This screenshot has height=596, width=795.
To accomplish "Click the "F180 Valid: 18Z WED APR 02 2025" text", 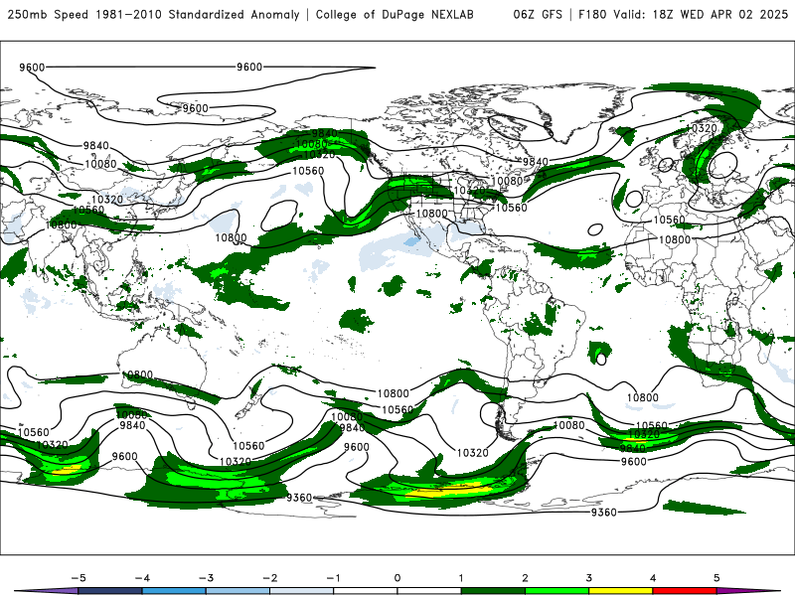I will (x=683, y=14).
